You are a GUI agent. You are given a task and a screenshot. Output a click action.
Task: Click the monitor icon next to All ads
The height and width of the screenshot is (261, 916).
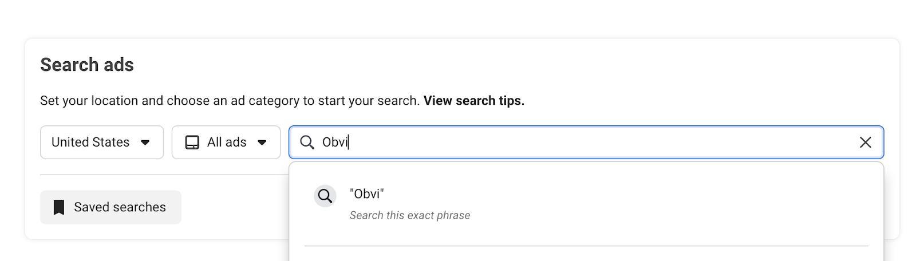(x=192, y=142)
